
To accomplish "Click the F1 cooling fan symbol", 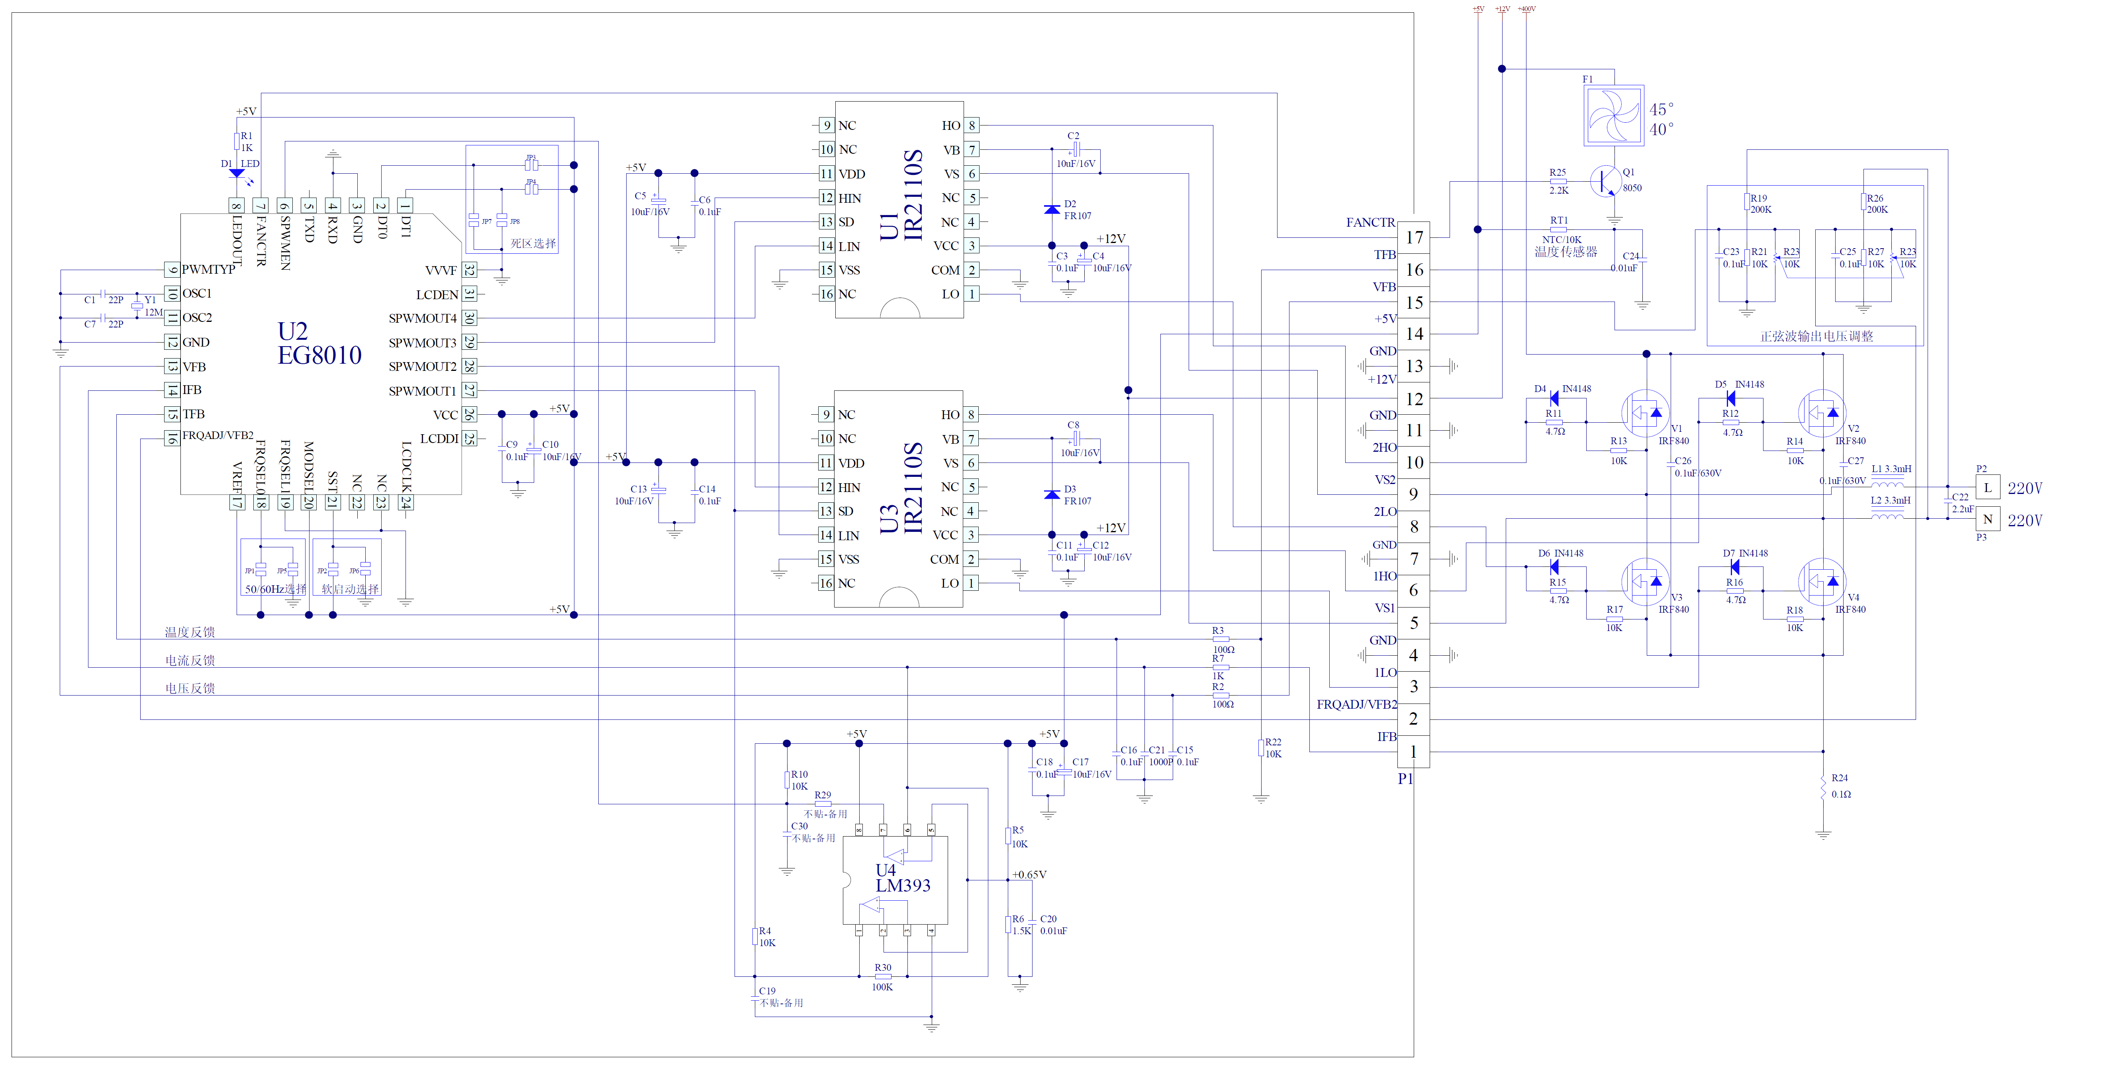I will [x=1614, y=116].
